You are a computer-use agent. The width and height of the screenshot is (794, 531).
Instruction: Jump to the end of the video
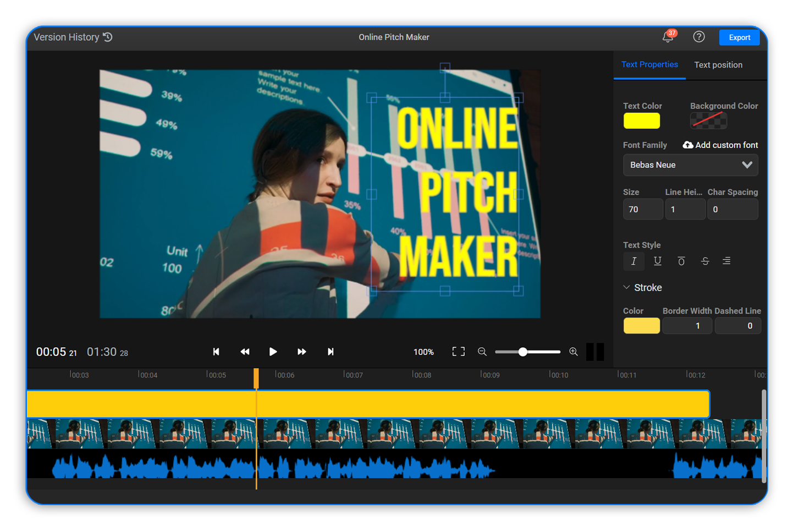tap(330, 352)
